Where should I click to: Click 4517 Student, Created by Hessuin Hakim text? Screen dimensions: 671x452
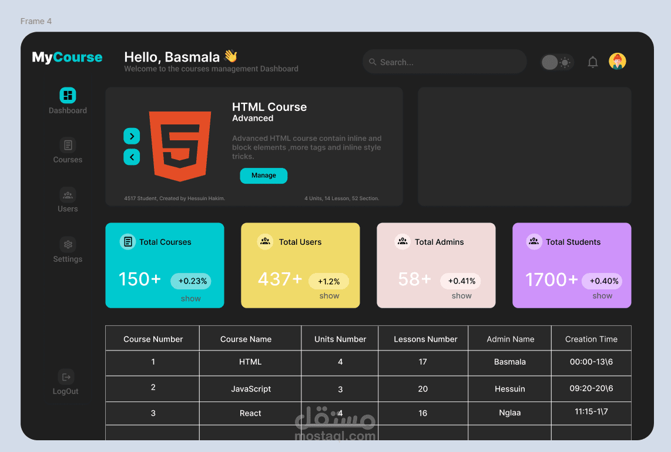(175, 198)
